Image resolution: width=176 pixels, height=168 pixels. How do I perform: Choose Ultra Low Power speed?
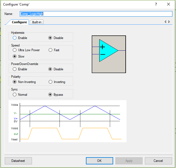pos(15,50)
